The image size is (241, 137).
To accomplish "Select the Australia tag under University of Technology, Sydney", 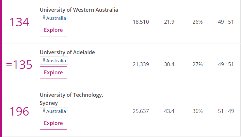I will (56, 111).
